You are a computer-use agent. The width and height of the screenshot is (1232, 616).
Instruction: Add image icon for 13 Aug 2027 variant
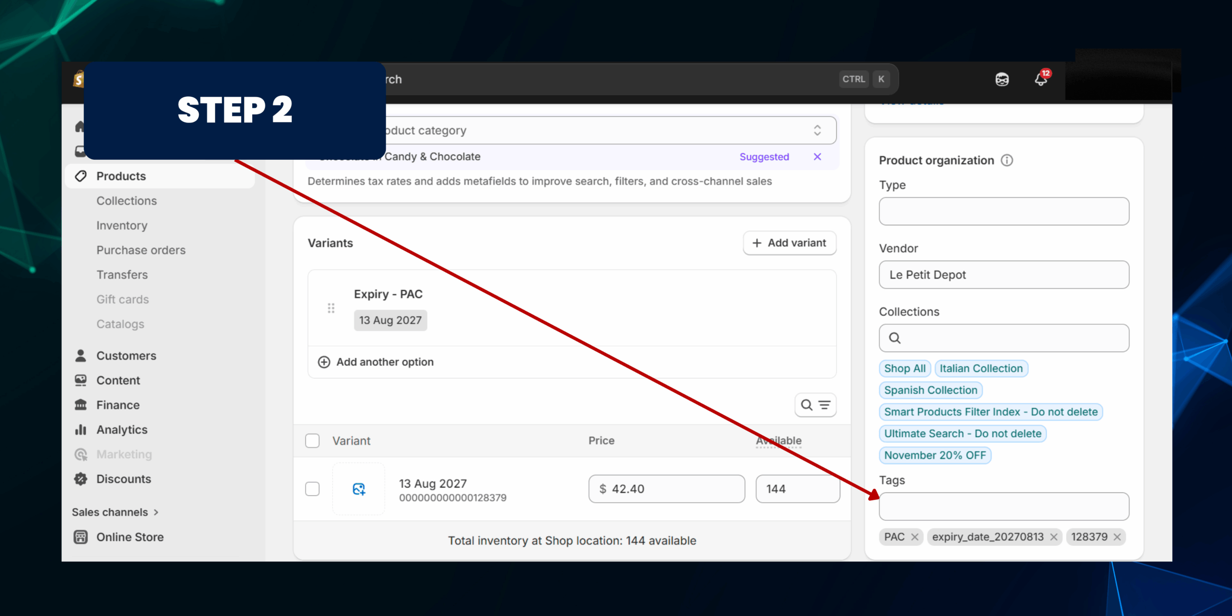[359, 489]
